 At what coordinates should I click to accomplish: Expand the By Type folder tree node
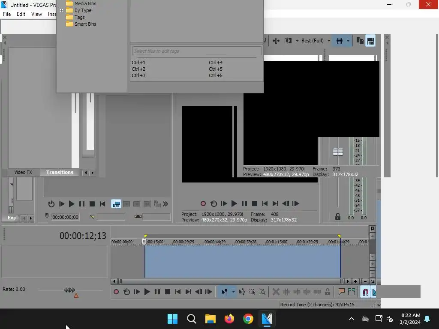(x=62, y=11)
